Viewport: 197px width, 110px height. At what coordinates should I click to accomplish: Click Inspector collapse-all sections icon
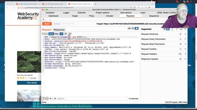(x=177, y=29)
